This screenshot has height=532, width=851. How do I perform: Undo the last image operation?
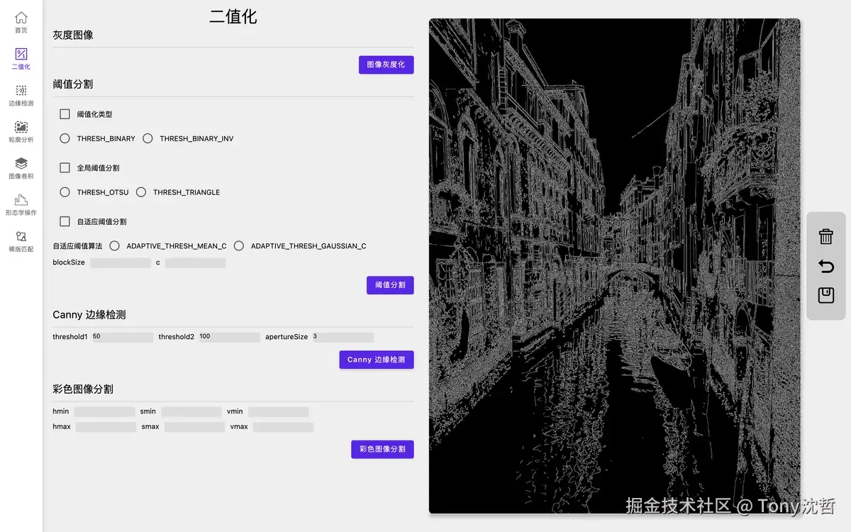[x=825, y=266]
